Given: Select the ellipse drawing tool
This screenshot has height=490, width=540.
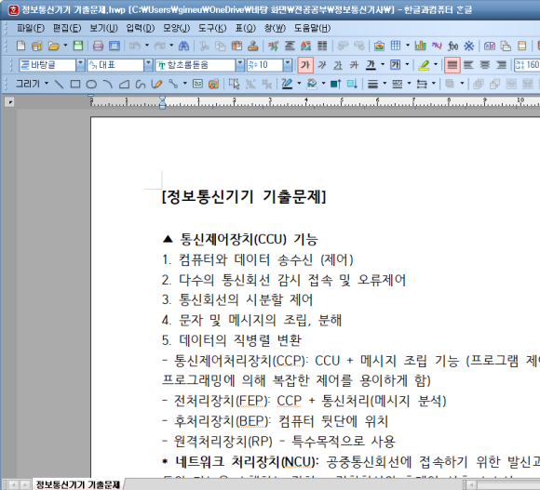Looking at the screenshot, I should 91,84.
